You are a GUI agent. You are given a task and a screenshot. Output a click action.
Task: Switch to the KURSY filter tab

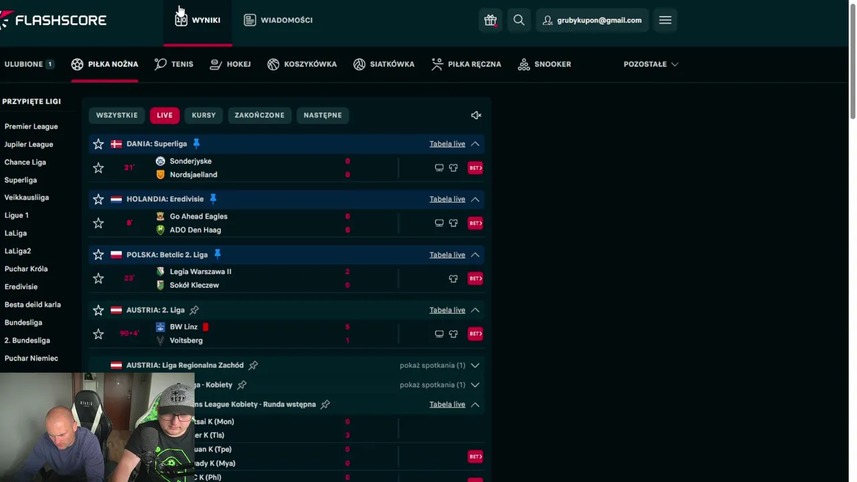(204, 115)
